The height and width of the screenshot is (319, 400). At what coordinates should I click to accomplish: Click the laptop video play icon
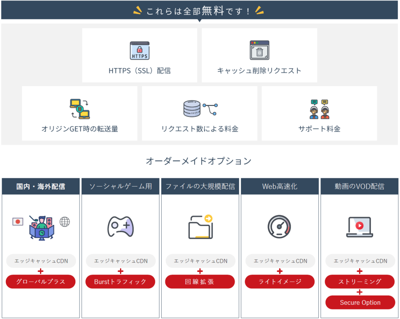click(360, 227)
